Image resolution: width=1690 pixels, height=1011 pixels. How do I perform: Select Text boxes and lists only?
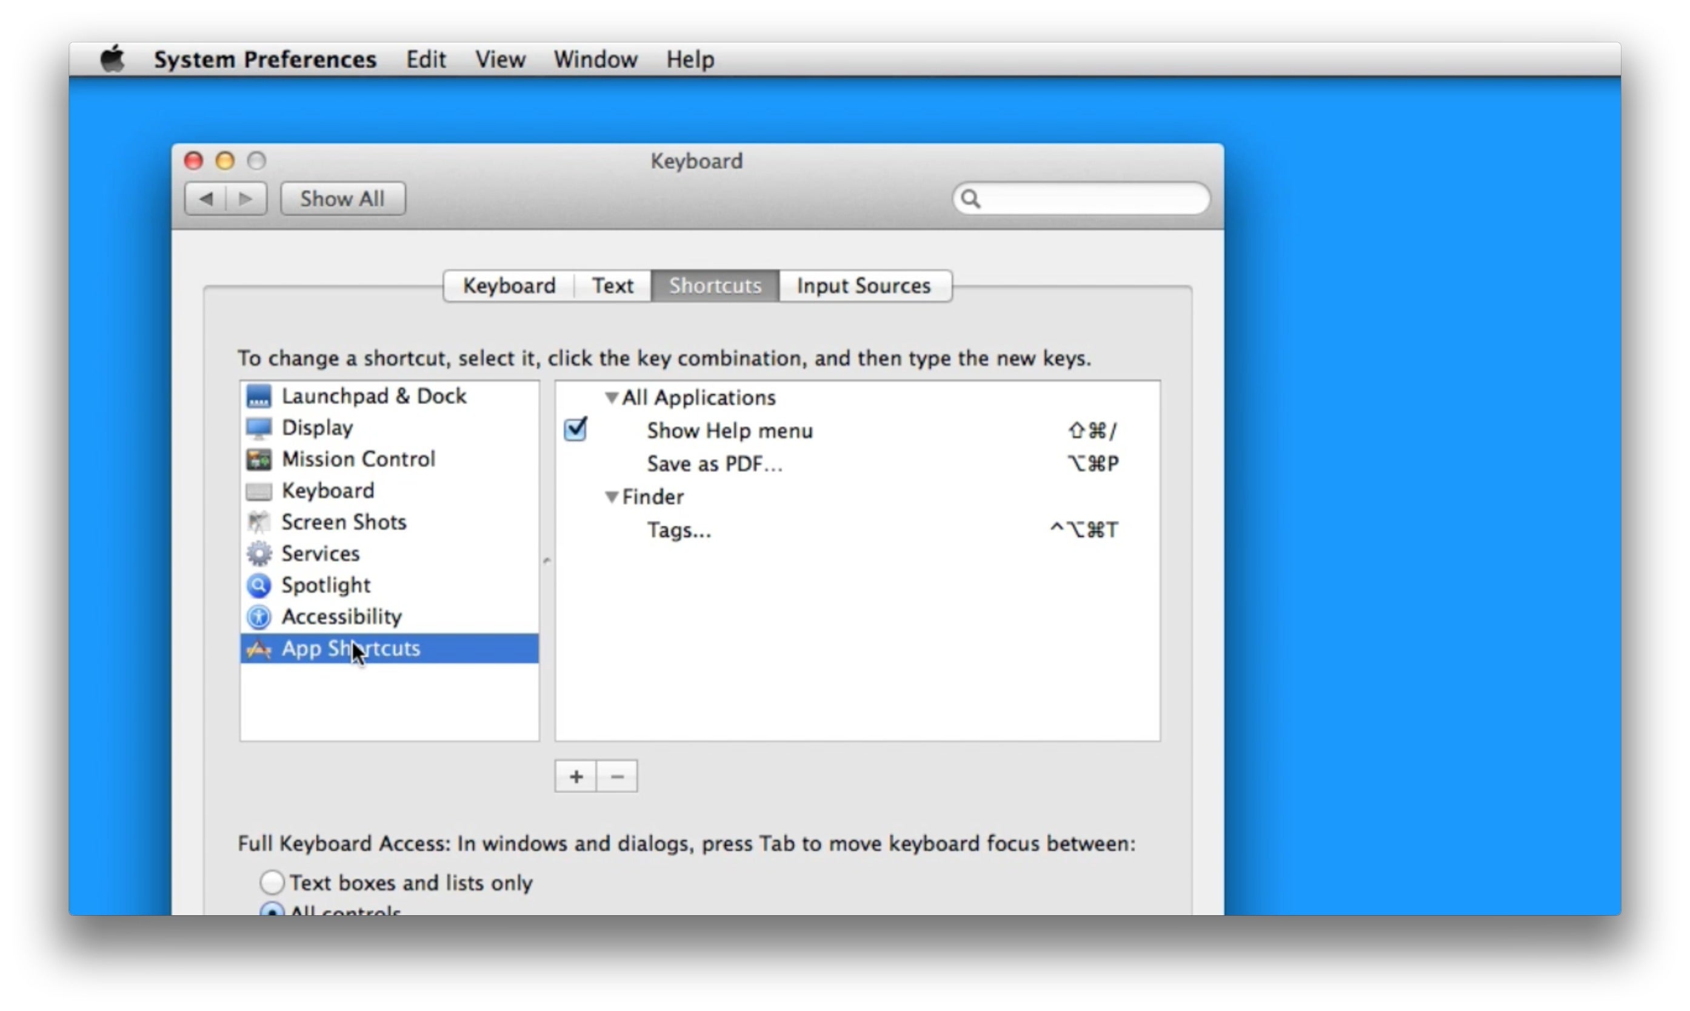pyautogui.click(x=272, y=883)
